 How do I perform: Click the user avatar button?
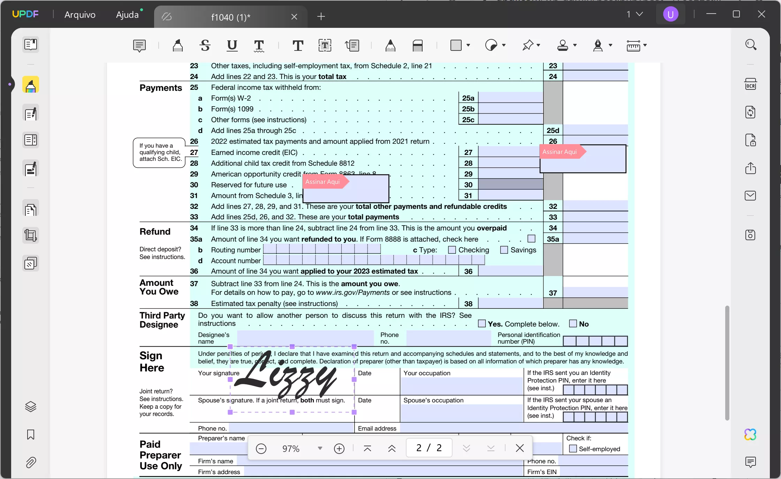tap(670, 14)
